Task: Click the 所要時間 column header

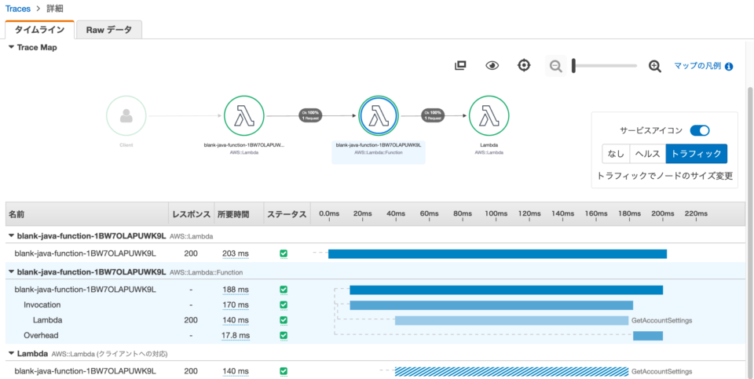Action: coord(239,214)
